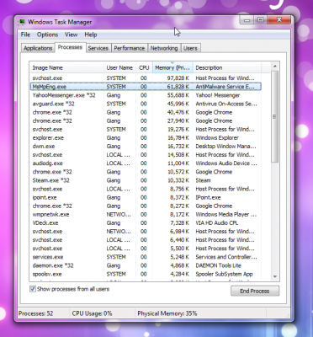Select chrome.exe using 10,572 K memory
Screen dimensions: 313x337
[x=146, y=172]
